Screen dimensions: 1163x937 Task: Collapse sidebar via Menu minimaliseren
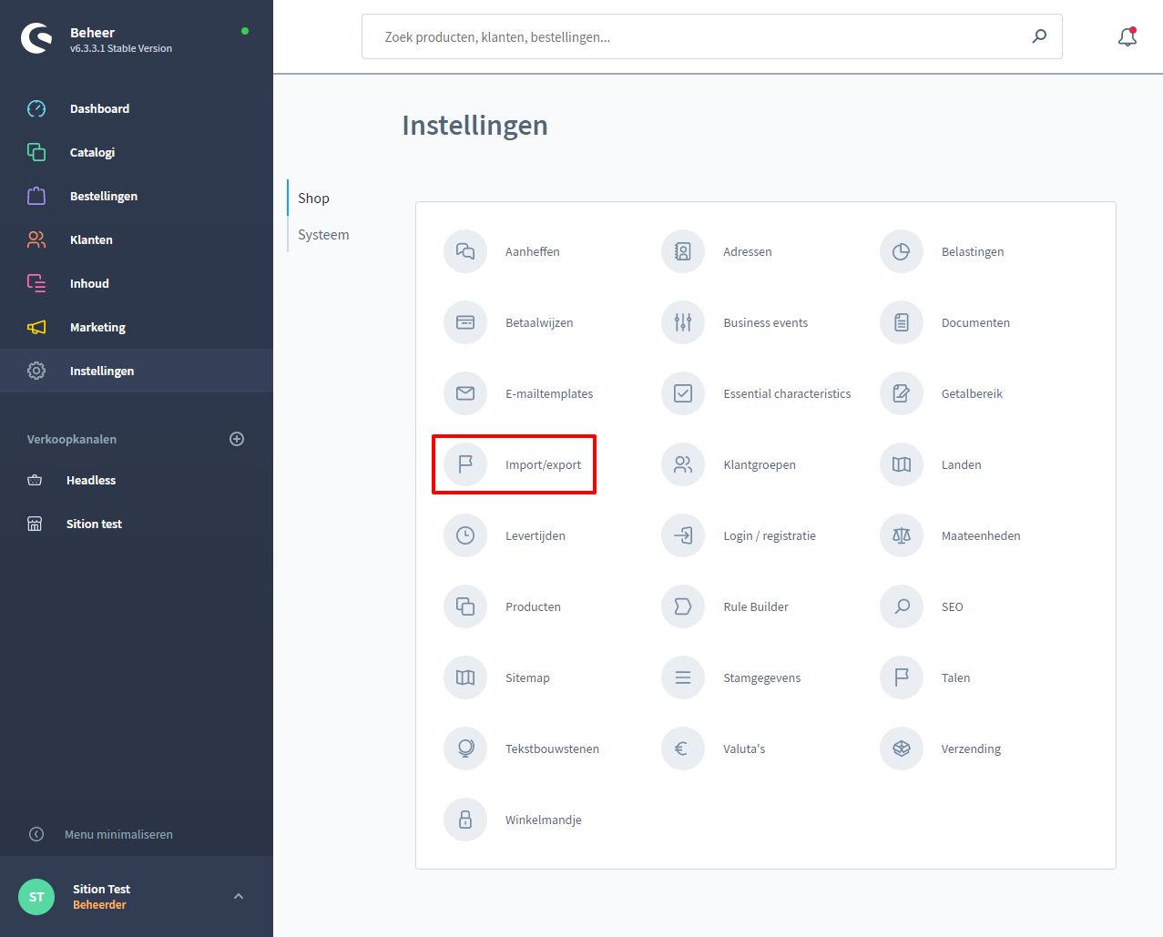pyautogui.click(x=118, y=834)
